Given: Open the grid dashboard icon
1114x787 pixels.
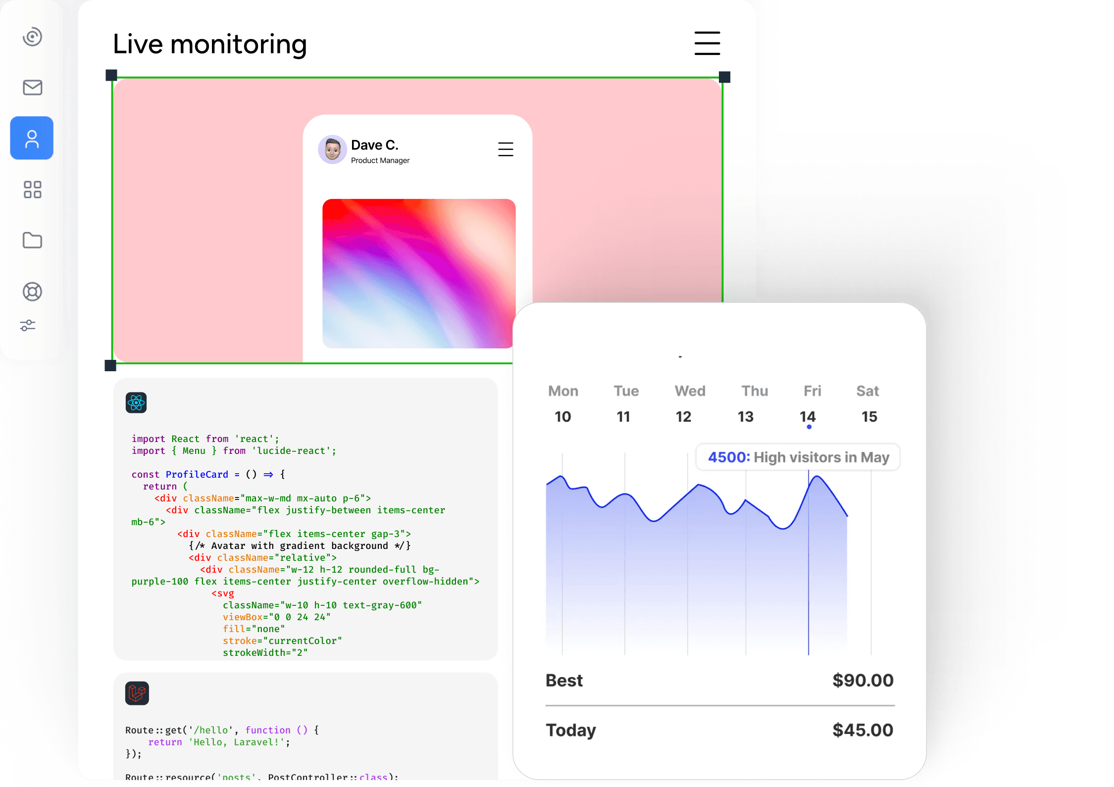Looking at the screenshot, I should [32, 190].
